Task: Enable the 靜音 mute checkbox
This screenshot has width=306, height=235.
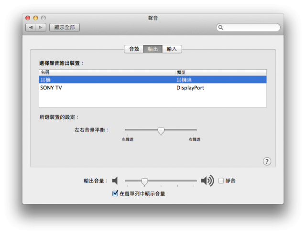Action: pos(221,181)
